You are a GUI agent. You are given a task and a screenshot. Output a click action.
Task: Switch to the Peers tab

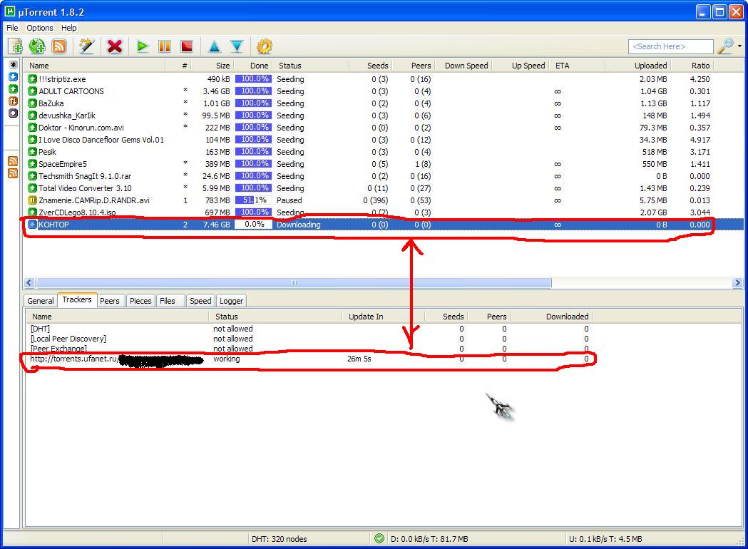pyautogui.click(x=110, y=301)
